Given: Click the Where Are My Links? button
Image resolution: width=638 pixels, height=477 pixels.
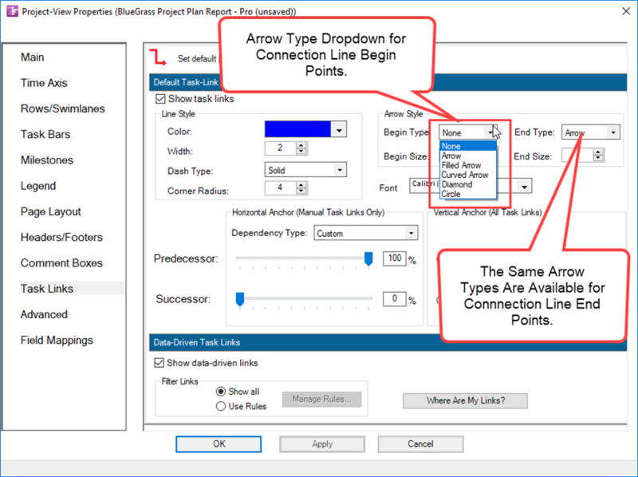Looking at the screenshot, I should pos(465,401).
